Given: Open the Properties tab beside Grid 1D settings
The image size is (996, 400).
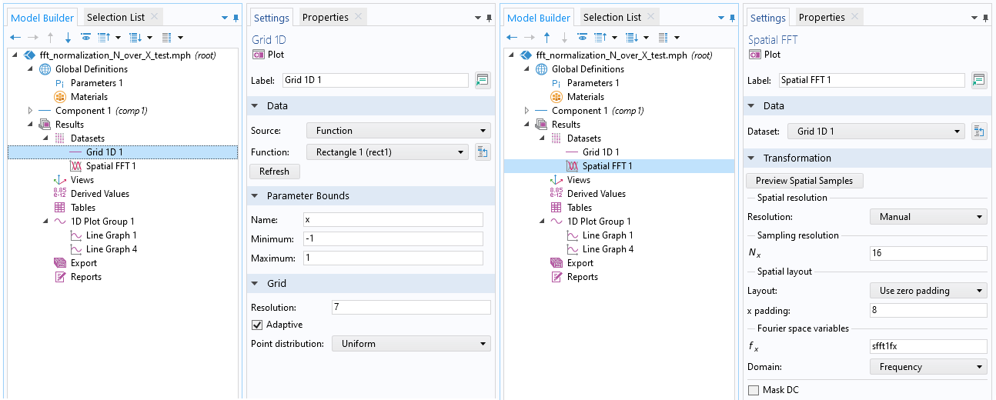Looking at the screenshot, I should [325, 17].
